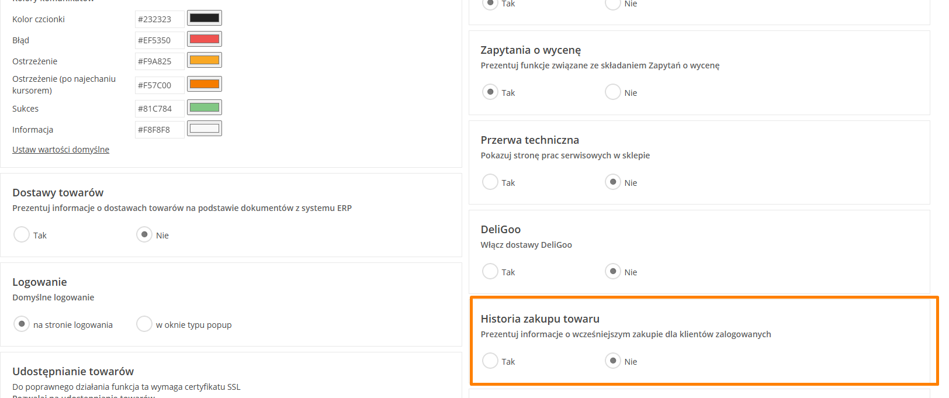Select Nie for Historia zakupu towaru

click(x=613, y=361)
